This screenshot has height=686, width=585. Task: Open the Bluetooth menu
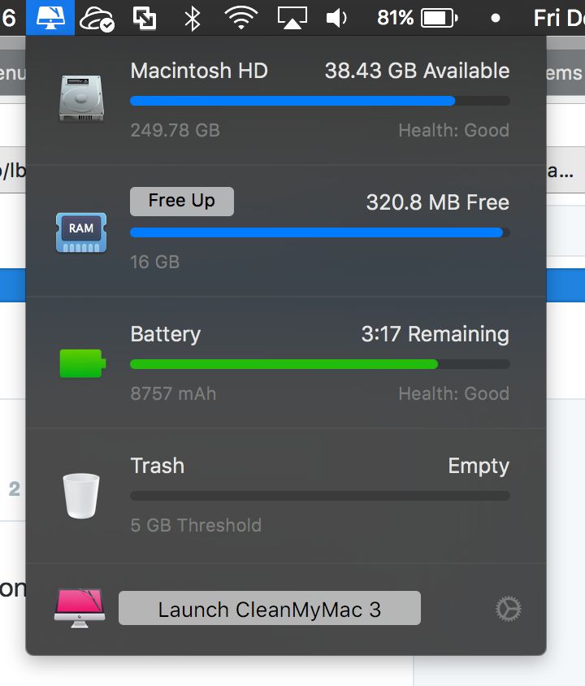click(x=193, y=19)
